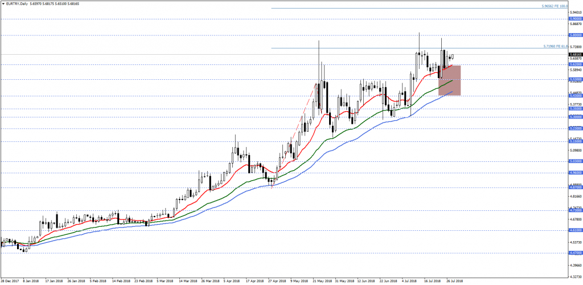583x285 pixels.
Task: Click the 5 Feb 2018 date label
Action: (98, 281)
